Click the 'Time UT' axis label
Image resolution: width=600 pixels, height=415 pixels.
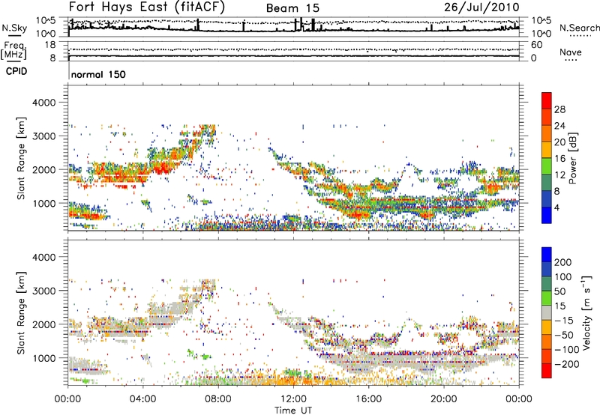click(x=293, y=411)
